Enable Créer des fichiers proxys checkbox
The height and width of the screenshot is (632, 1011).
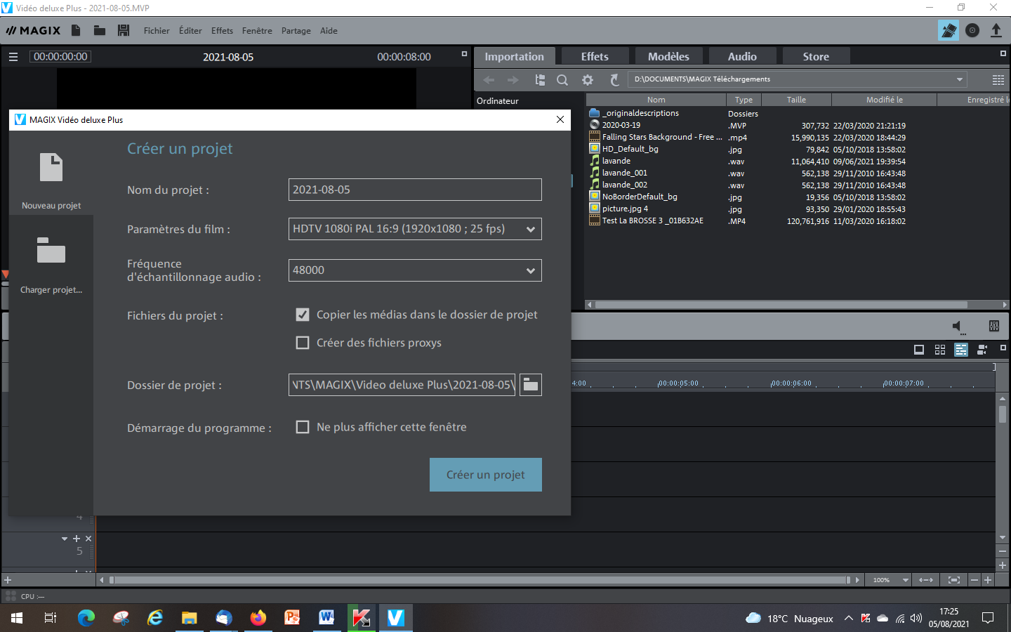coord(303,343)
